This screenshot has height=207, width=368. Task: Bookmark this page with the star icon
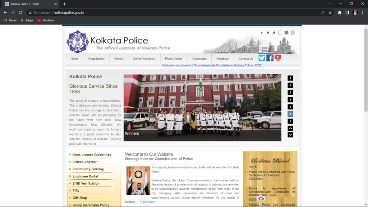330,13
